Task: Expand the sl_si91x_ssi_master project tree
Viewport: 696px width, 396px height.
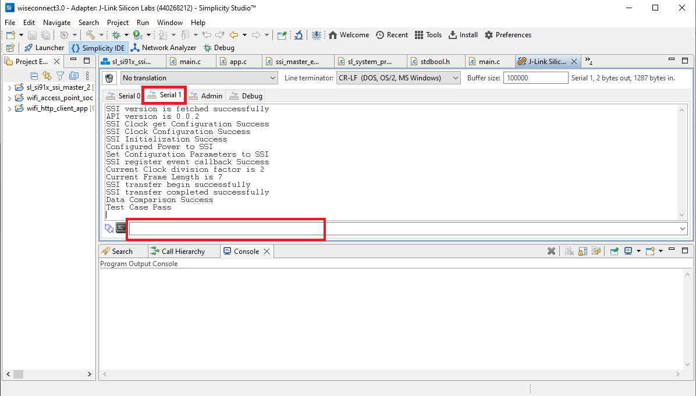Action: [x=11, y=89]
